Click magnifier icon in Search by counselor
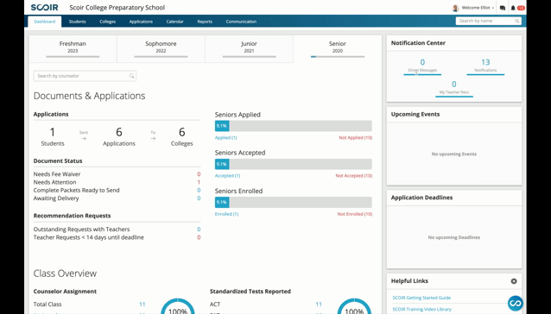 tap(131, 76)
